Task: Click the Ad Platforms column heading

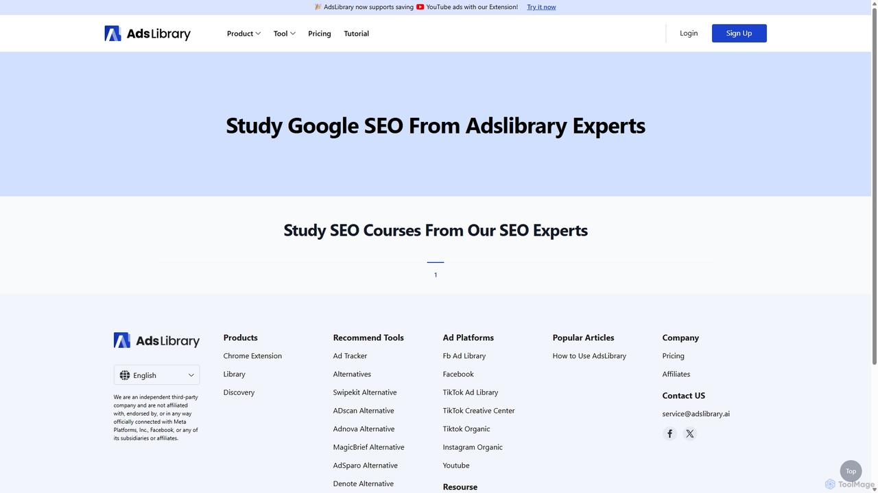Action: pos(468,338)
